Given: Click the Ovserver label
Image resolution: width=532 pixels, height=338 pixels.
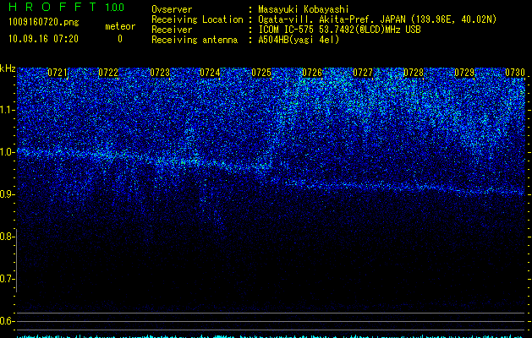Looking at the screenshot, I should coord(172,9).
